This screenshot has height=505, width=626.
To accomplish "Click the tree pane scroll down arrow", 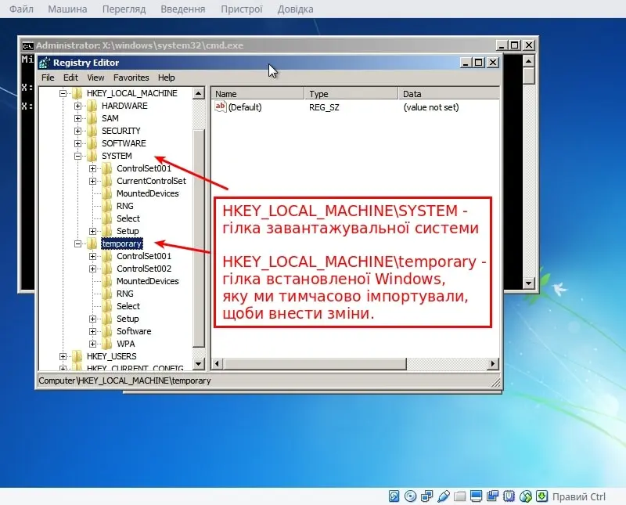I will pos(199,363).
